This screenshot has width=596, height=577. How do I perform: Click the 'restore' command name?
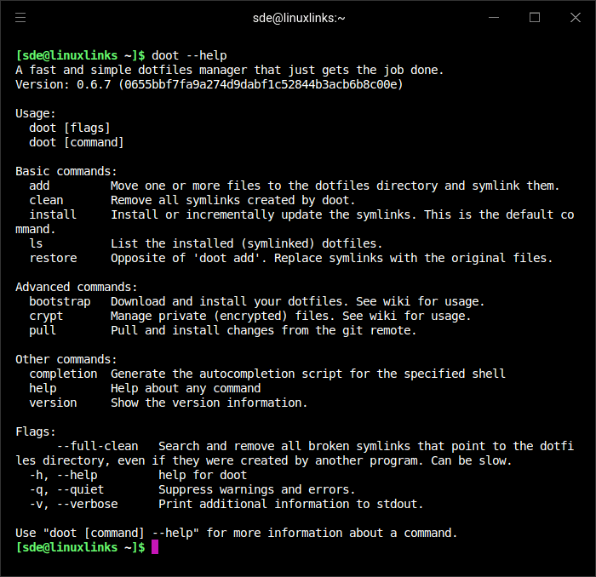point(53,258)
